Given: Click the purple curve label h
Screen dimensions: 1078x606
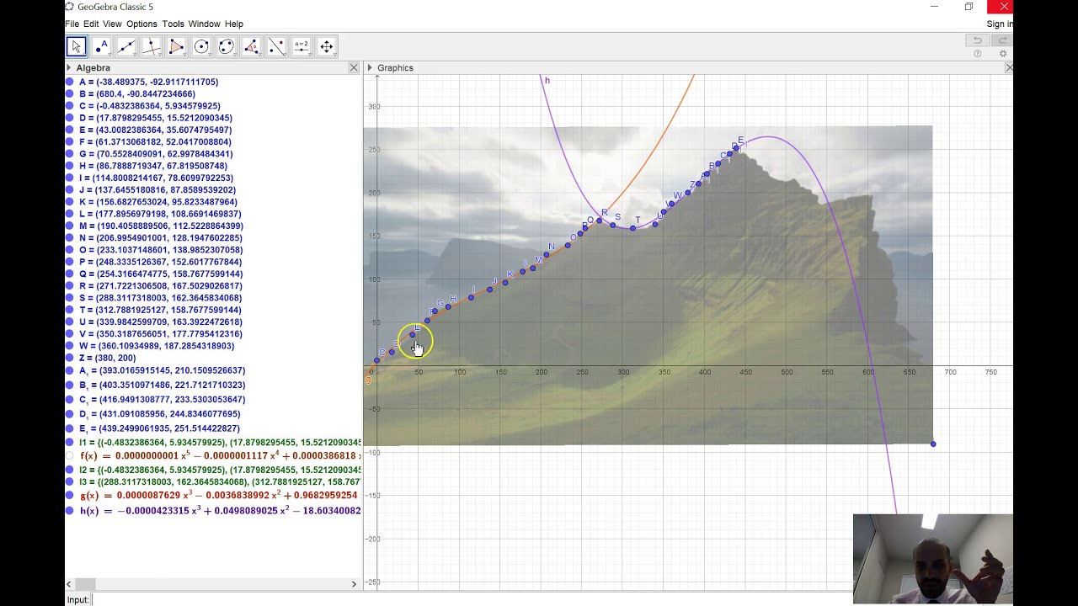Looking at the screenshot, I should (x=547, y=81).
